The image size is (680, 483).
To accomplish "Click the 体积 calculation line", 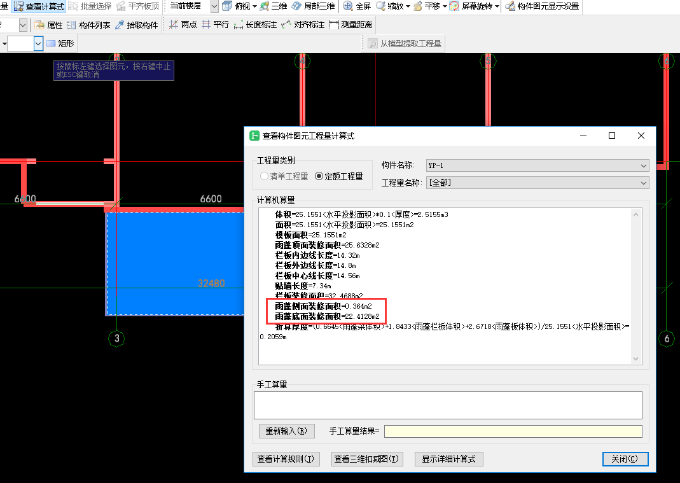I will coord(362,214).
